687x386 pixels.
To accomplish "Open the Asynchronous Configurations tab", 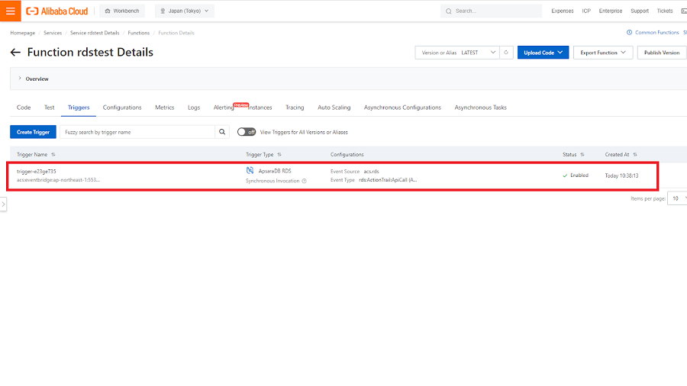I will [402, 108].
